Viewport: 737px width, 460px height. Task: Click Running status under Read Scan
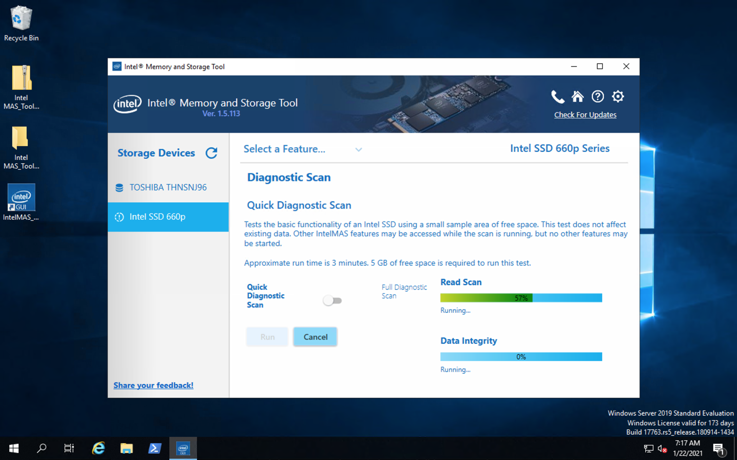pyautogui.click(x=455, y=310)
